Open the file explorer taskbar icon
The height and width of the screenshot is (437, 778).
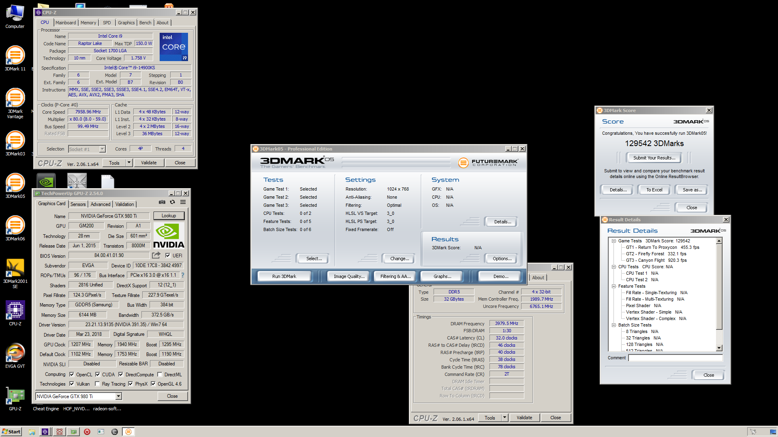coord(32,432)
